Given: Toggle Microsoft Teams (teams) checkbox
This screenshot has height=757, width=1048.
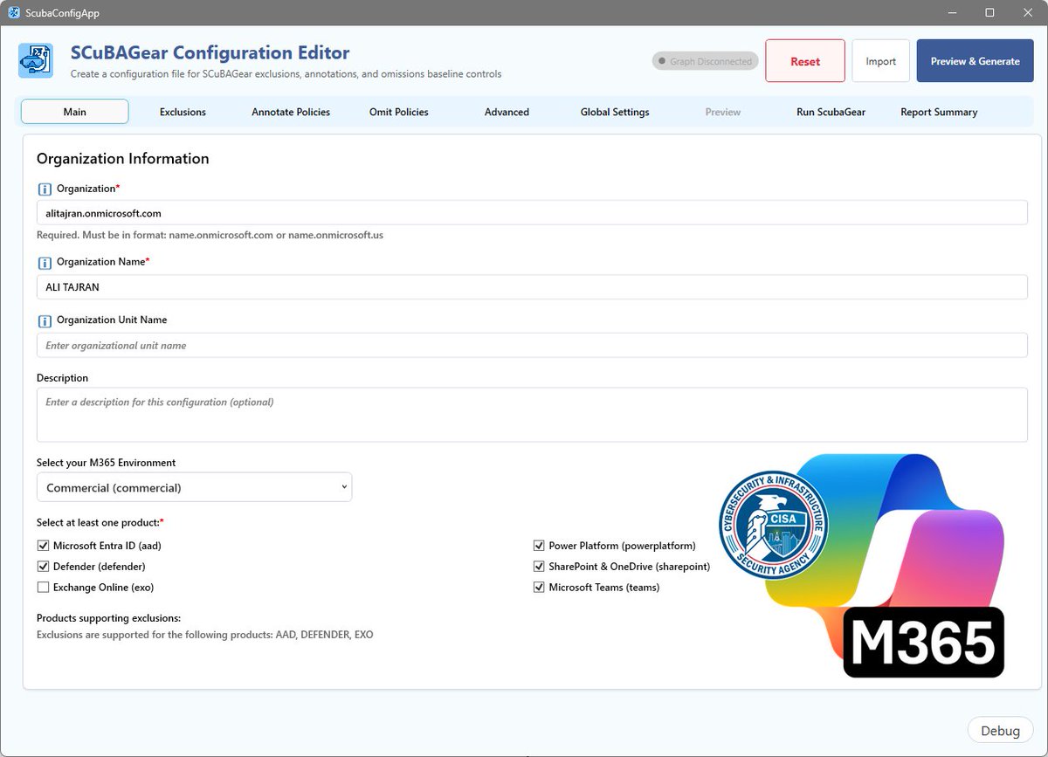Looking at the screenshot, I should click(539, 588).
